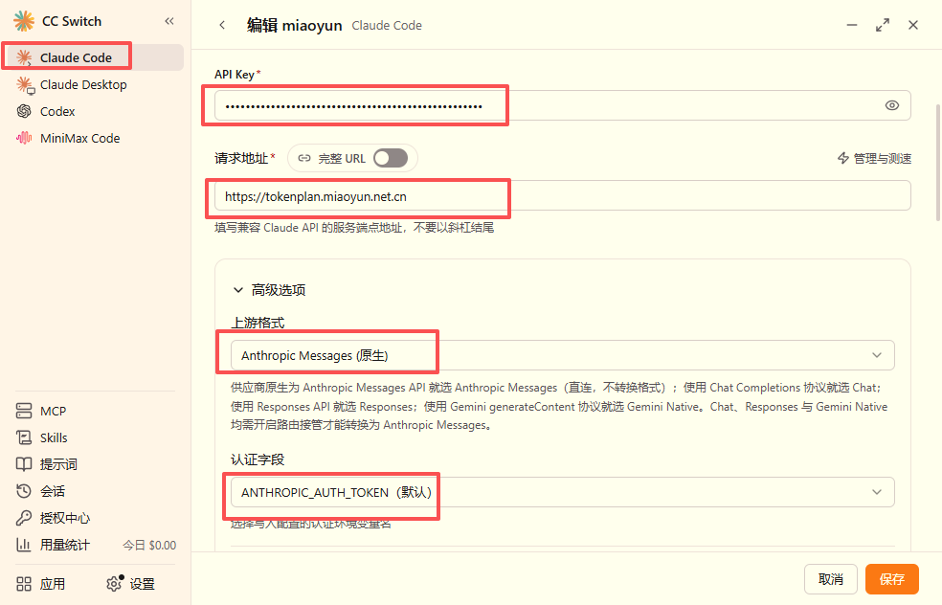Open the 会话 history icon
The width and height of the screenshot is (942, 605).
pos(24,491)
